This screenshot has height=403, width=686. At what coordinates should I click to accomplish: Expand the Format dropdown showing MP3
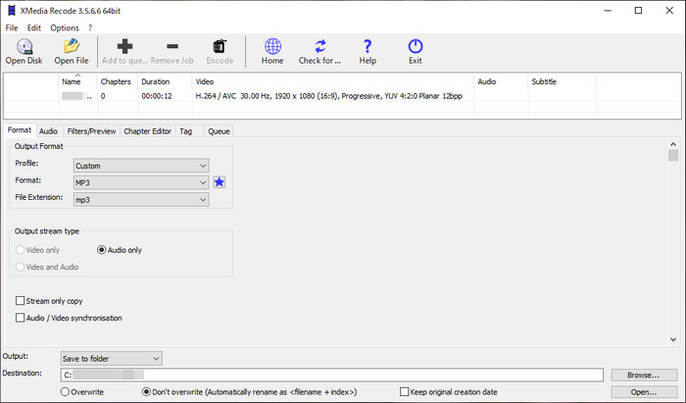pyautogui.click(x=141, y=182)
